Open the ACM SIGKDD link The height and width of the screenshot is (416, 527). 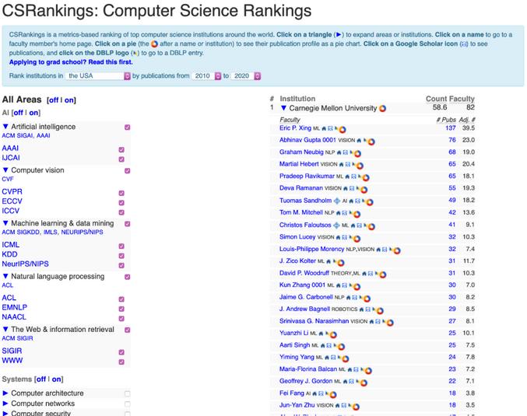20,232
